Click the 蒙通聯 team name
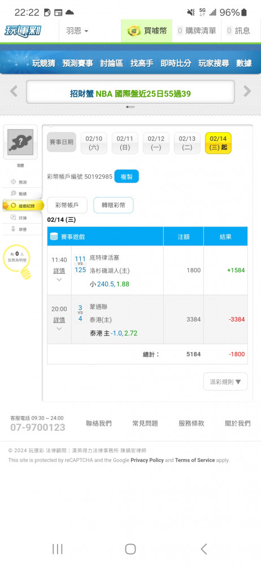Image resolution: width=261 pixels, height=566 pixels. (x=98, y=307)
